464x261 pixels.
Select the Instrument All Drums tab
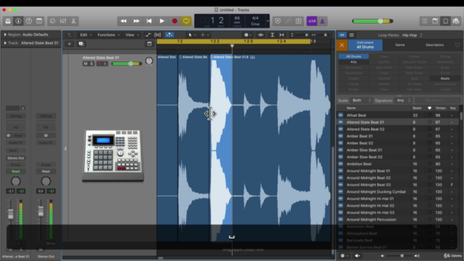tap(365, 45)
